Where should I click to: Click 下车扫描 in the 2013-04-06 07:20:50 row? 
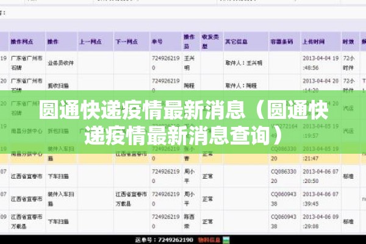pyautogui.click(x=58, y=176)
